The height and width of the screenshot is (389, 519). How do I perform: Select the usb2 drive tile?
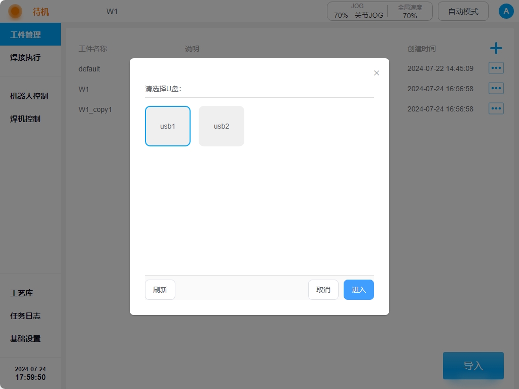[x=221, y=126]
